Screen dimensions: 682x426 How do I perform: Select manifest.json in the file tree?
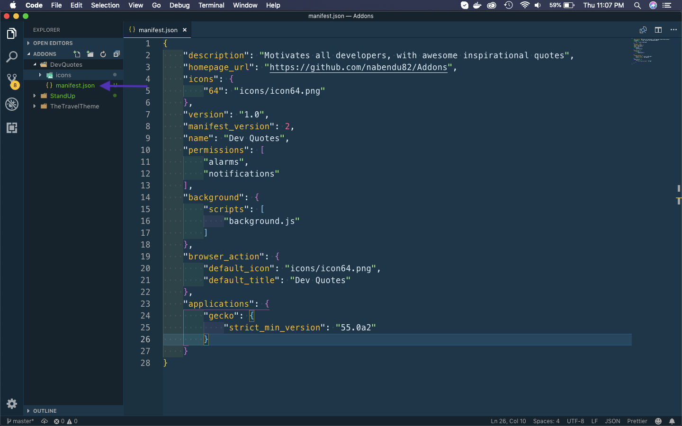coord(75,85)
